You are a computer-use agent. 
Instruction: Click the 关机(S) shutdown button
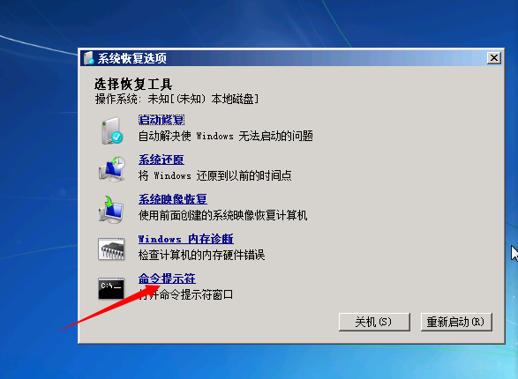click(374, 322)
